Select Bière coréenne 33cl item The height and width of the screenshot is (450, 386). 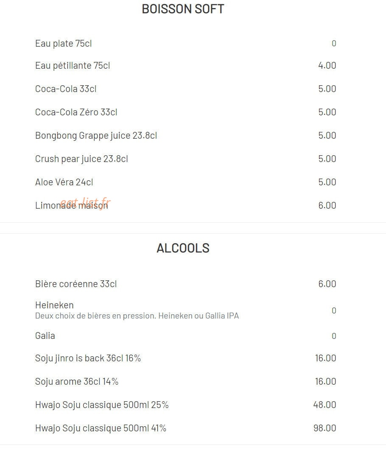[76, 284]
